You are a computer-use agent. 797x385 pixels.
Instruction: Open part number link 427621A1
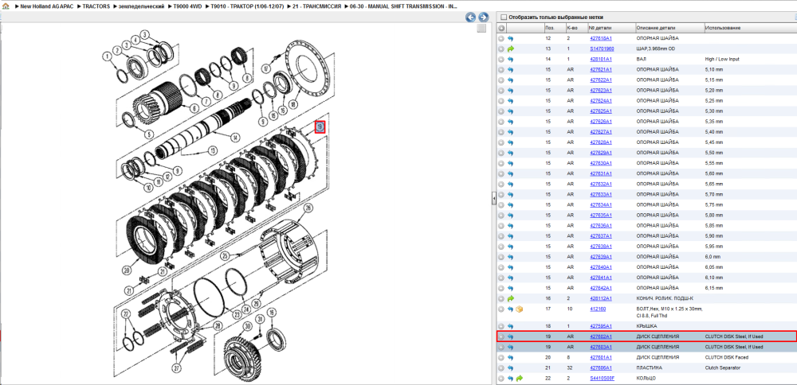point(601,69)
